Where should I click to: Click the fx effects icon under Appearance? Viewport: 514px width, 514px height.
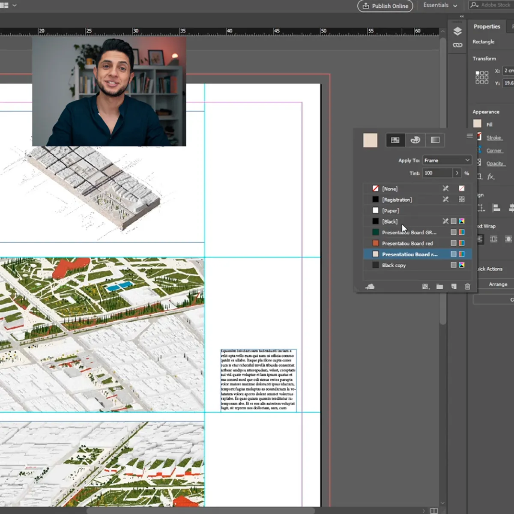tap(490, 176)
